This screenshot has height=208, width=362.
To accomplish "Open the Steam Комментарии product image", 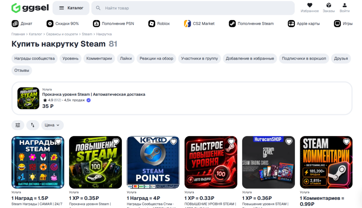I will pos(326,162).
